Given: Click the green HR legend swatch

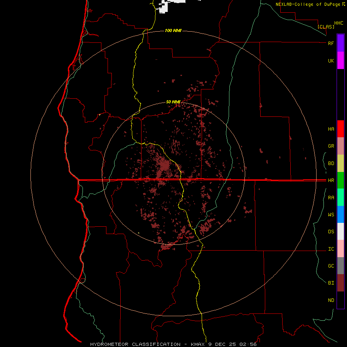Looking at the screenshot, I should [340, 180].
